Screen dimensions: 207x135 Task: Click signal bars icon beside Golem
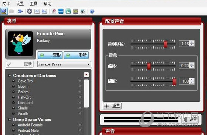(x=80, y=92)
